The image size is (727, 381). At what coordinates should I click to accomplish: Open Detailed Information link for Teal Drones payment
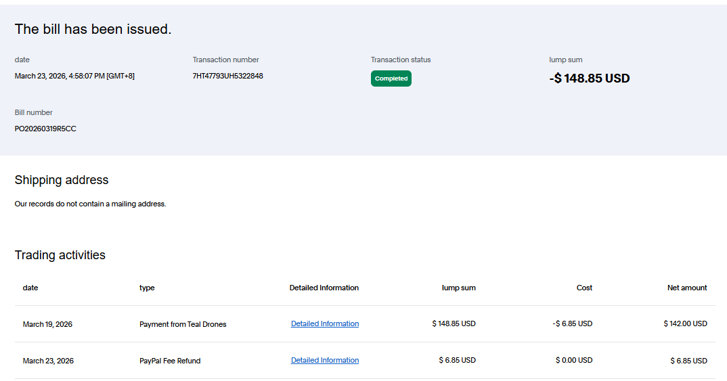click(325, 323)
